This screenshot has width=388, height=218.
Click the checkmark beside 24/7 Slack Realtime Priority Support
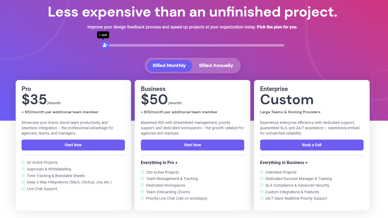[262, 198]
